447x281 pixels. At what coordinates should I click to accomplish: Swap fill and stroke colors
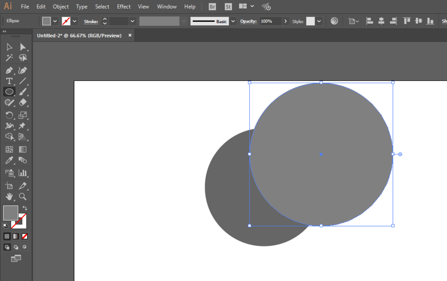pyautogui.click(x=25, y=208)
